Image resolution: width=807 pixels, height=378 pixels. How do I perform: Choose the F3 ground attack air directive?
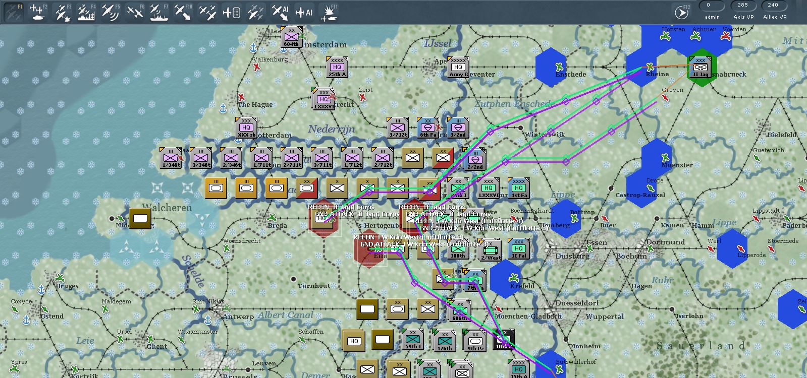point(63,12)
